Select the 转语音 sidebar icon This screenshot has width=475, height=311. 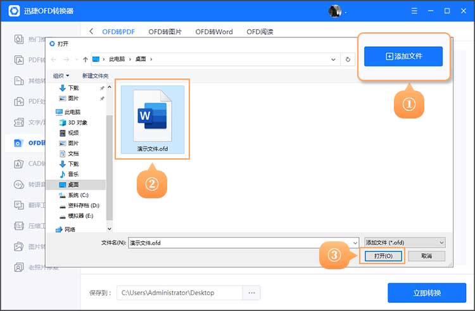point(19,184)
